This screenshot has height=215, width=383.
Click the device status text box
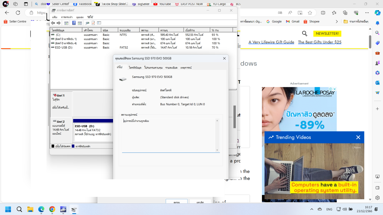[171, 135]
